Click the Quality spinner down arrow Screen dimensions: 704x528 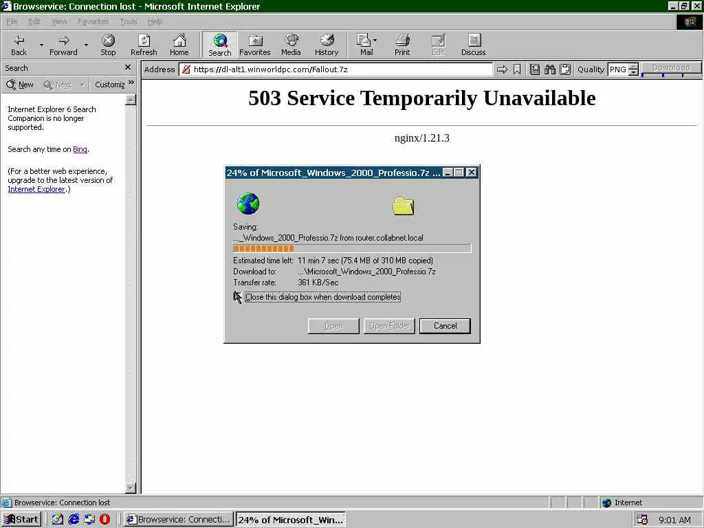pos(633,73)
